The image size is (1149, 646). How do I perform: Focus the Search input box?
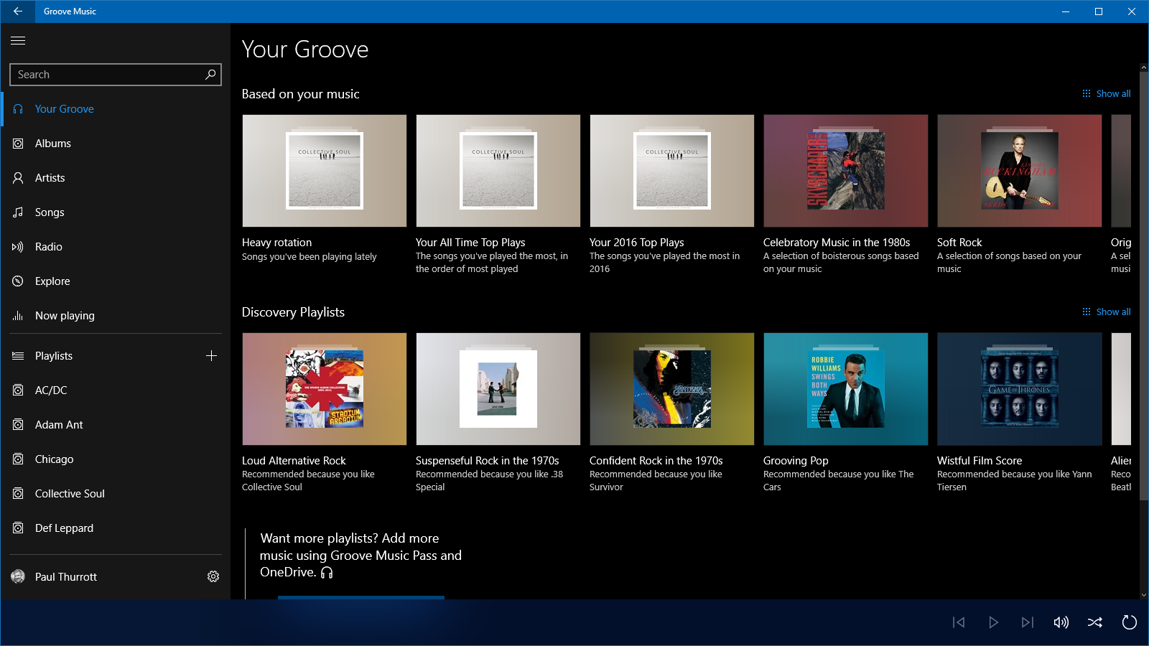pyautogui.click(x=116, y=75)
